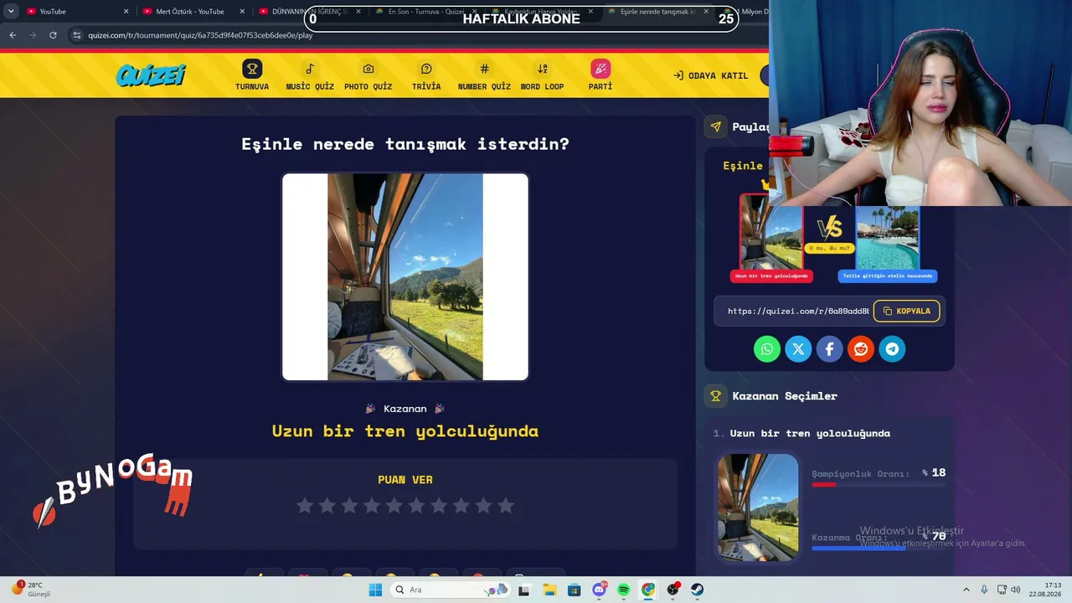The image size is (1072, 603).
Task: Go to Photo Quiz in the navbar
Action: click(x=368, y=75)
